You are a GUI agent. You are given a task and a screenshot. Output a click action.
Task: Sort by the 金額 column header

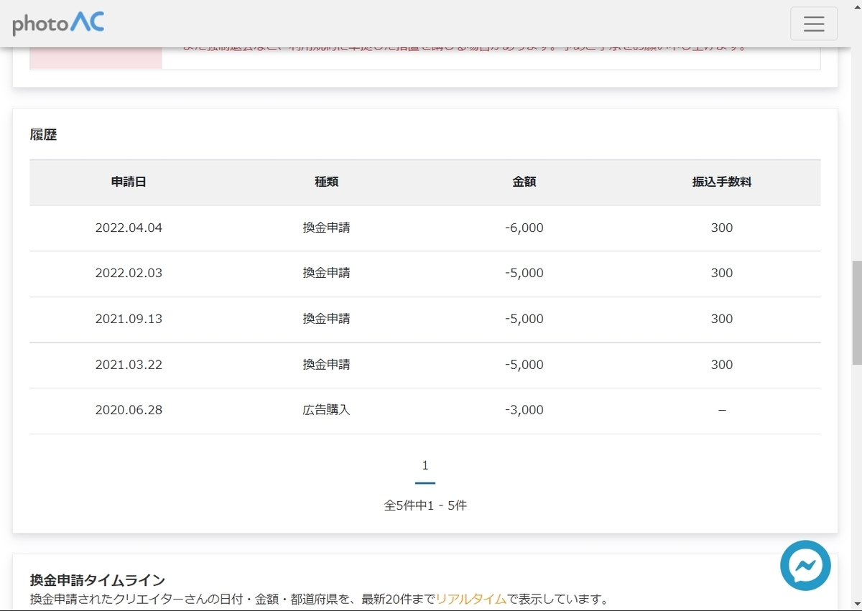point(524,182)
